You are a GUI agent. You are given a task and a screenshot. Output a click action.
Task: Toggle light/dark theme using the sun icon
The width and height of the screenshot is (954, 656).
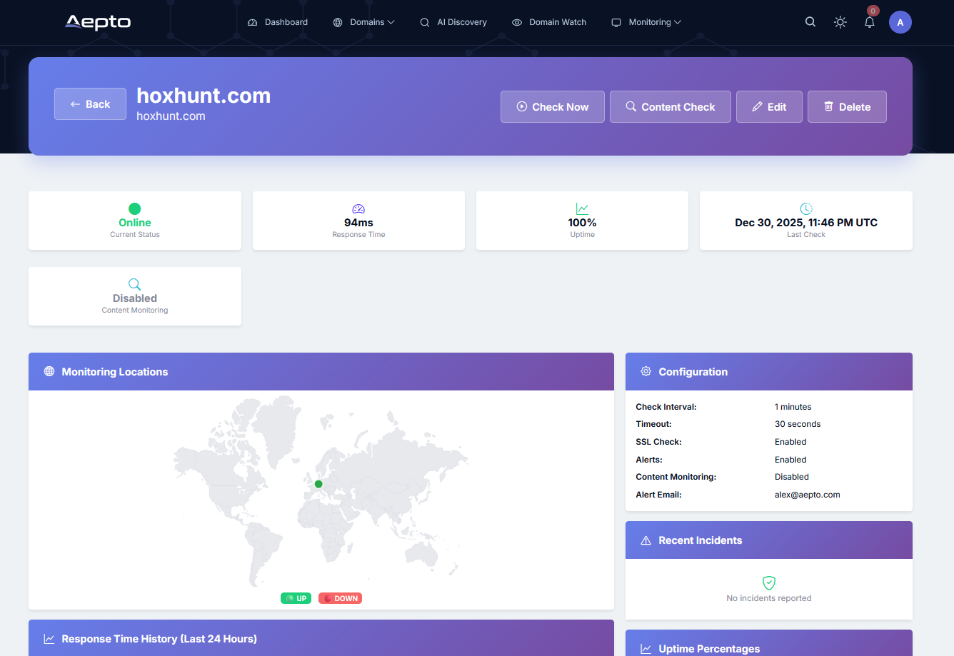pos(840,22)
